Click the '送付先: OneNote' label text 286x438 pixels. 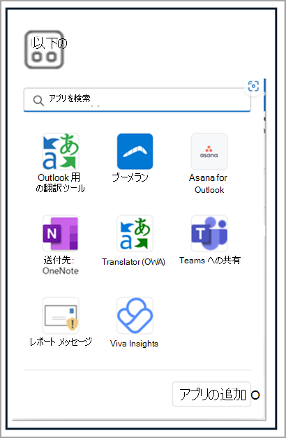(x=60, y=265)
